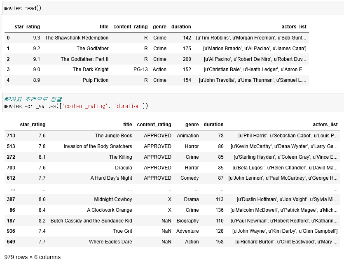Viewport: 344px width, 264px height.
Task: Click row index 187
Action: tap(11, 221)
